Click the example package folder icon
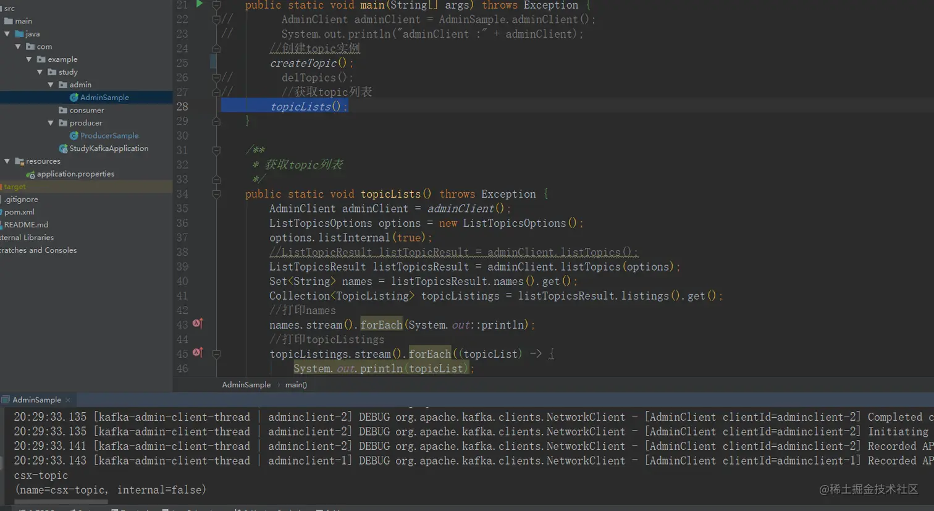This screenshot has width=934, height=511. (41, 59)
